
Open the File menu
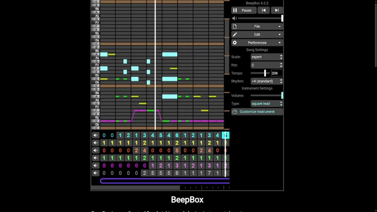257,26
